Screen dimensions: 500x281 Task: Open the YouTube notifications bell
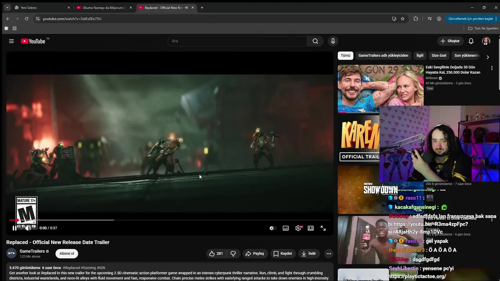click(x=471, y=41)
